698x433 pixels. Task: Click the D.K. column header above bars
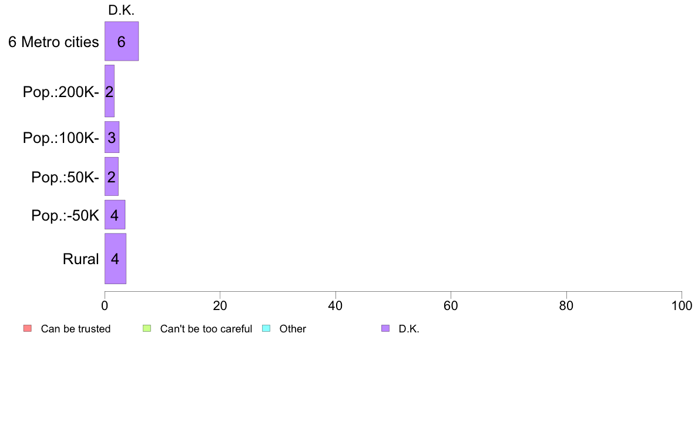coord(121,10)
